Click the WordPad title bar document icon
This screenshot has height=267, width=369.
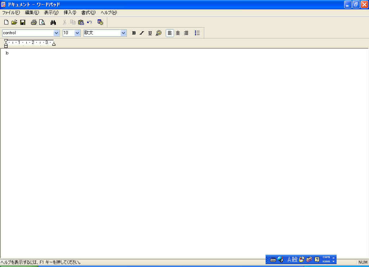[x=3, y=4]
